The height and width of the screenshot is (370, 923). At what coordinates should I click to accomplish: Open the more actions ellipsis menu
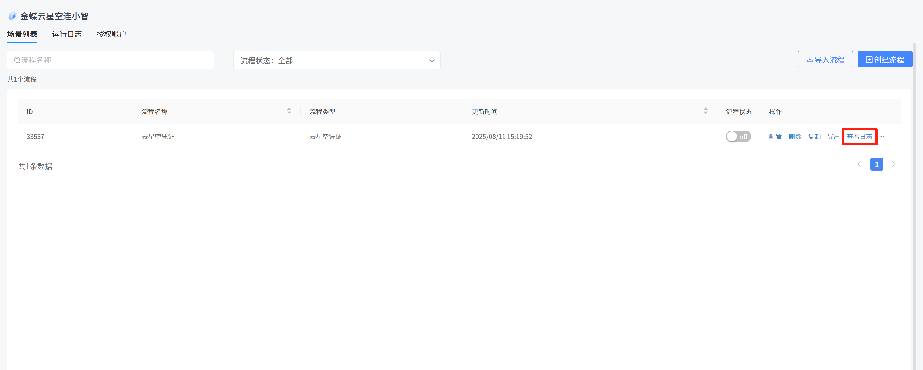tap(882, 137)
